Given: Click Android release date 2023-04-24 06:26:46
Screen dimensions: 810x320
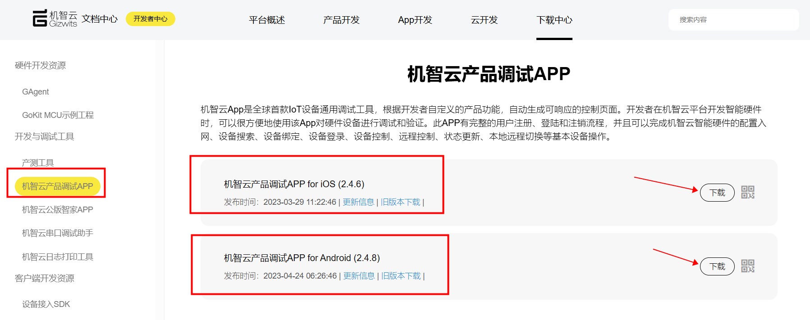Looking at the screenshot, I should [300, 276].
